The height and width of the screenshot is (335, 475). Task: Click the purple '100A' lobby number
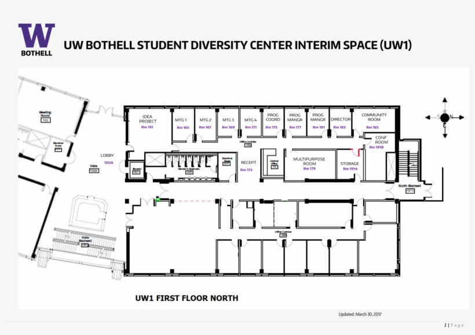(108, 163)
